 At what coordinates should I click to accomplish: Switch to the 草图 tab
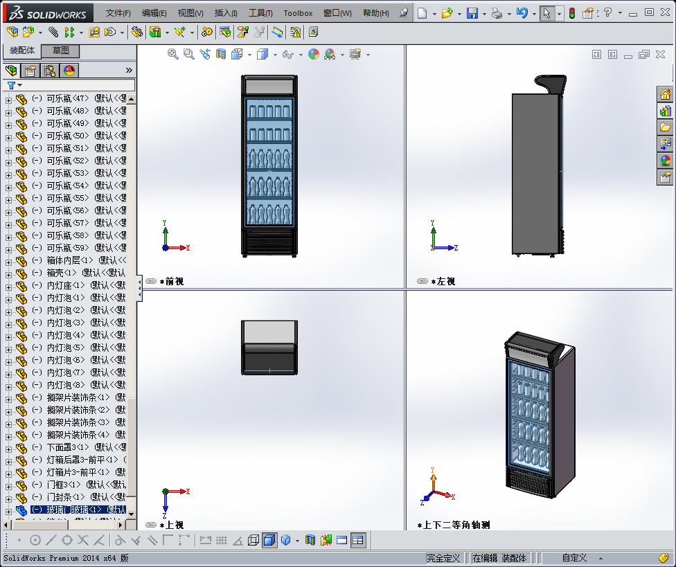point(60,51)
